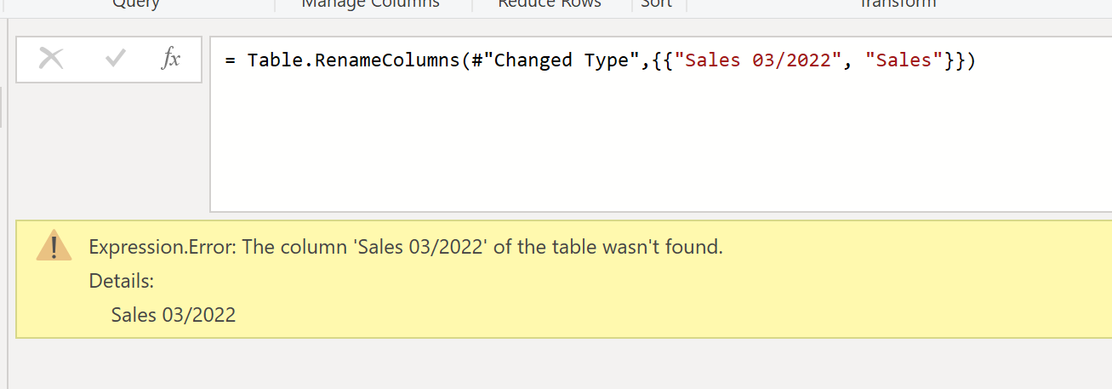Click the Details label in error banner
The width and height of the screenshot is (1112, 389).
(x=121, y=281)
